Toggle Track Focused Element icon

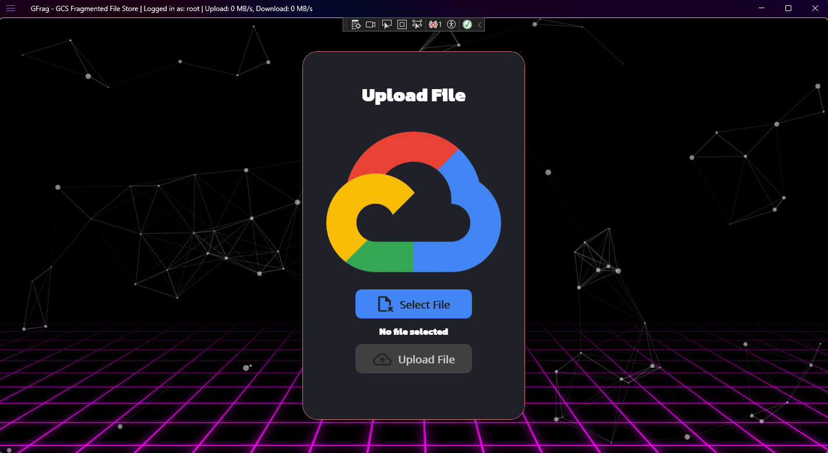coord(417,24)
